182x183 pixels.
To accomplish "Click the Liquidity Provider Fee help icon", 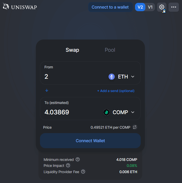I will [x=83, y=172].
